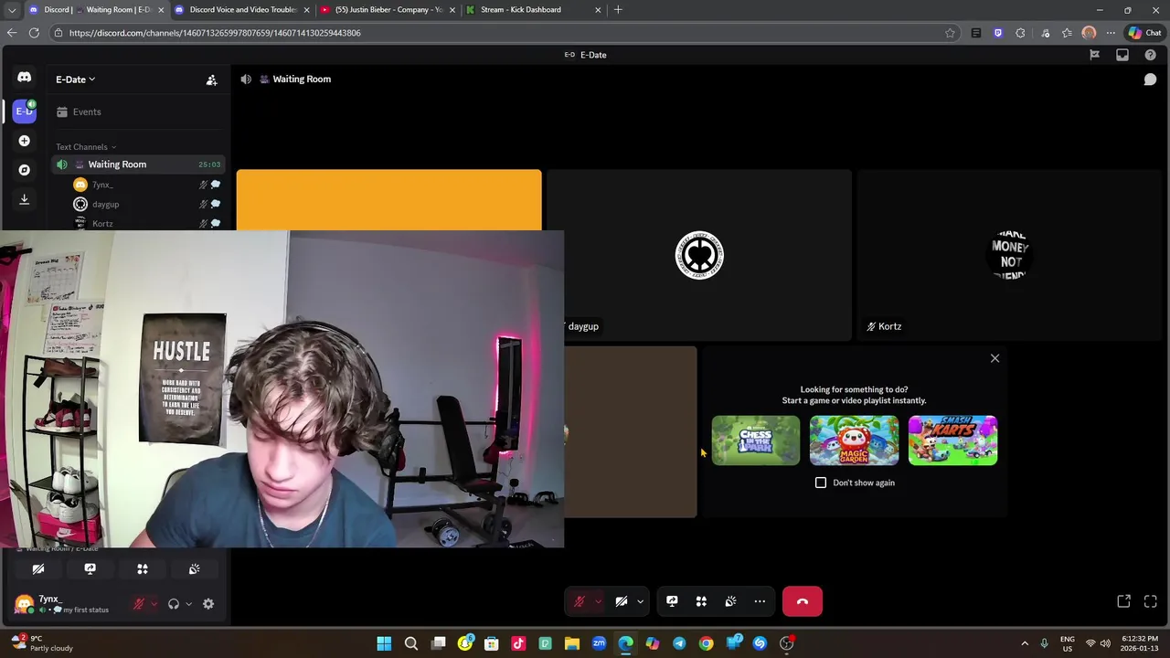
Task: Open Discover servers compass icon
Action: point(24,170)
